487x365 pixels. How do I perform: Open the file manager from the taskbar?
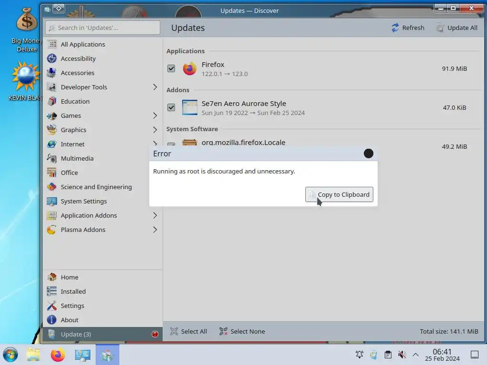33,355
